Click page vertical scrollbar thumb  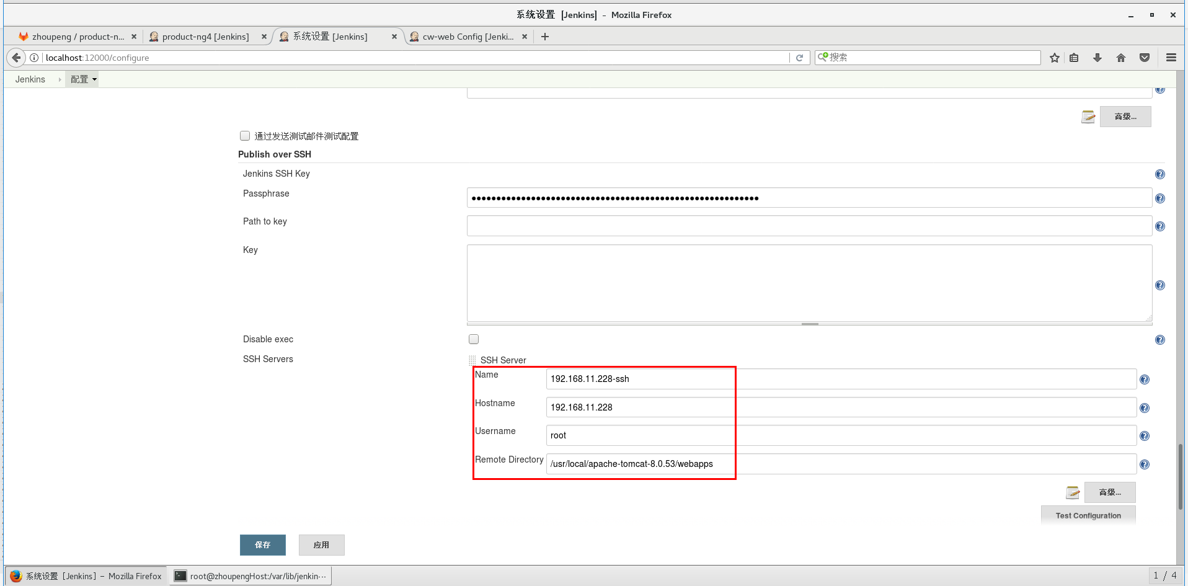(1180, 476)
